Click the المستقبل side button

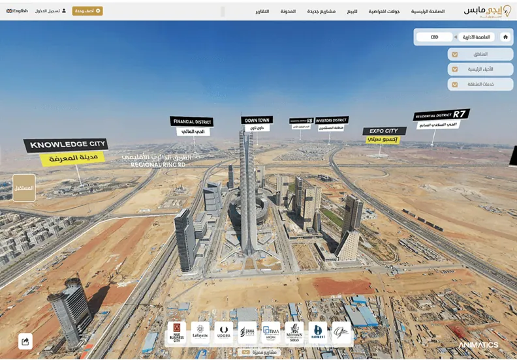coord(24,188)
